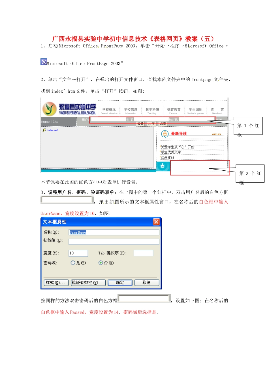Open 教学科研 navigation tab

click(x=152, y=111)
